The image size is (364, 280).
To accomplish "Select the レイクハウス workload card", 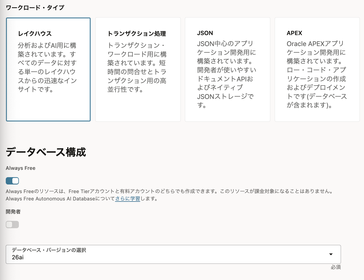I will pyautogui.click(x=48, y=69).
